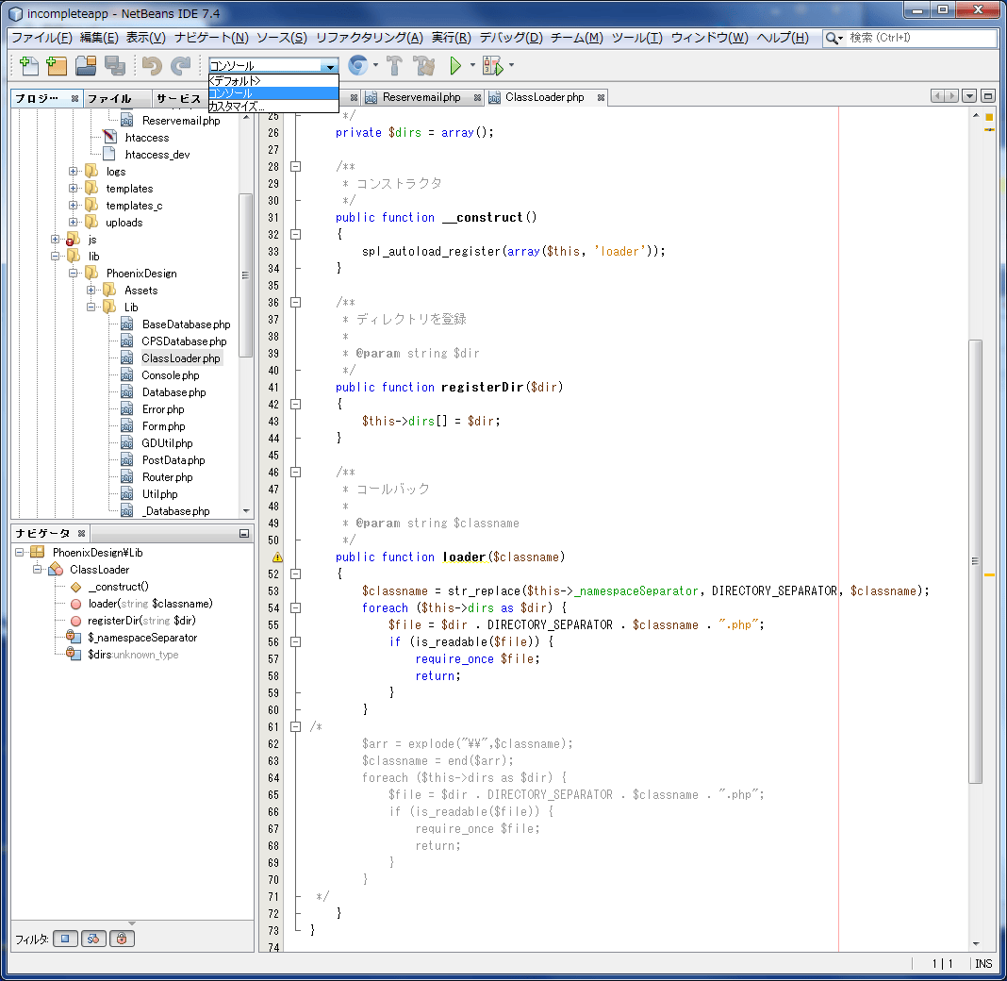Image resolution: width=1007 pixels, height=981 pixels.
Task: Click the Debug Project toolbar icon
Action: [492, 65]
